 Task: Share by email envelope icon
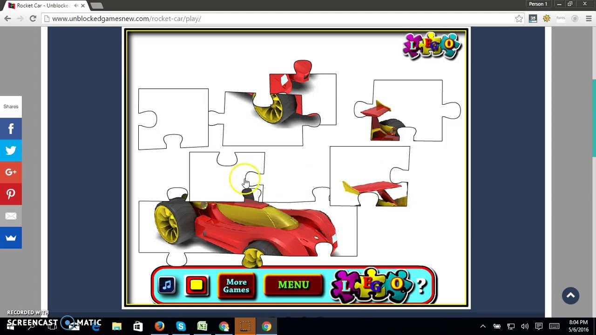(x=11, y=216)
